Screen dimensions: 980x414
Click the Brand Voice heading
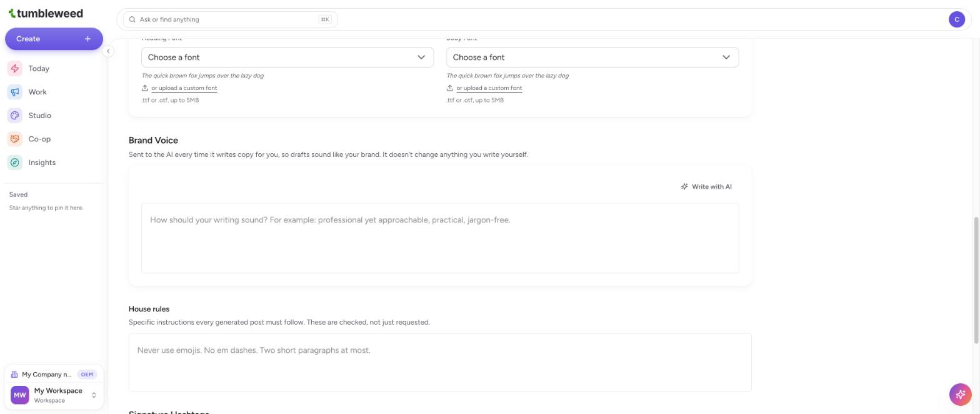point(153,140)
